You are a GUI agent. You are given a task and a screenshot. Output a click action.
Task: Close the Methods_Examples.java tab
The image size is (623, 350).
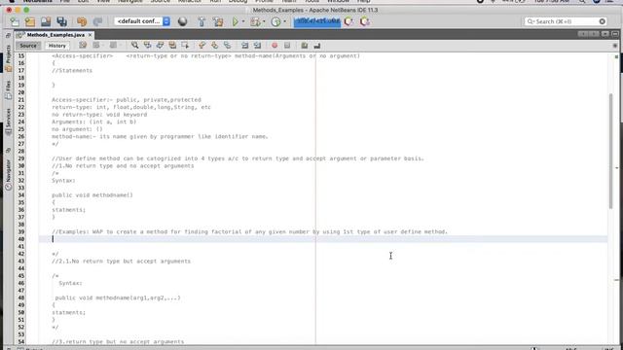point(91,35)
